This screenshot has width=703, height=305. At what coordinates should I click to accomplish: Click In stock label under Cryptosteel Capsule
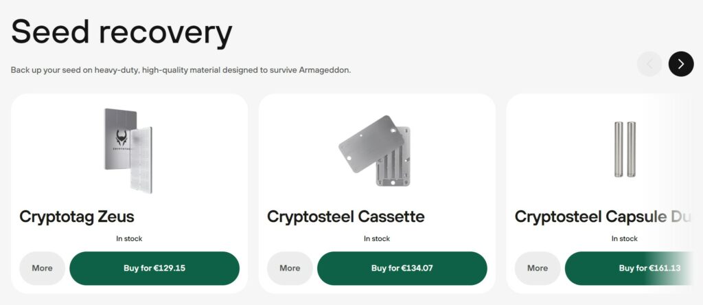pos(624,238)
